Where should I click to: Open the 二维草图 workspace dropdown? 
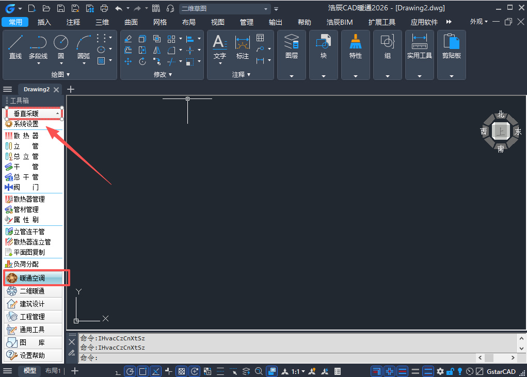(x=225, y=9)
